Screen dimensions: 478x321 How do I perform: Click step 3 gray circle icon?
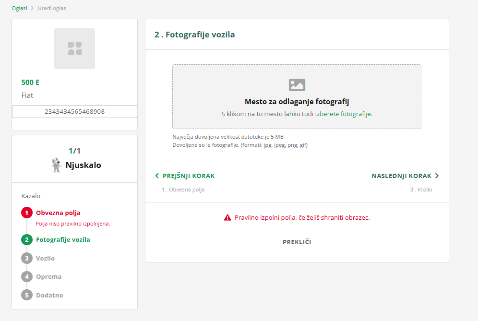(x=27, y=258)
